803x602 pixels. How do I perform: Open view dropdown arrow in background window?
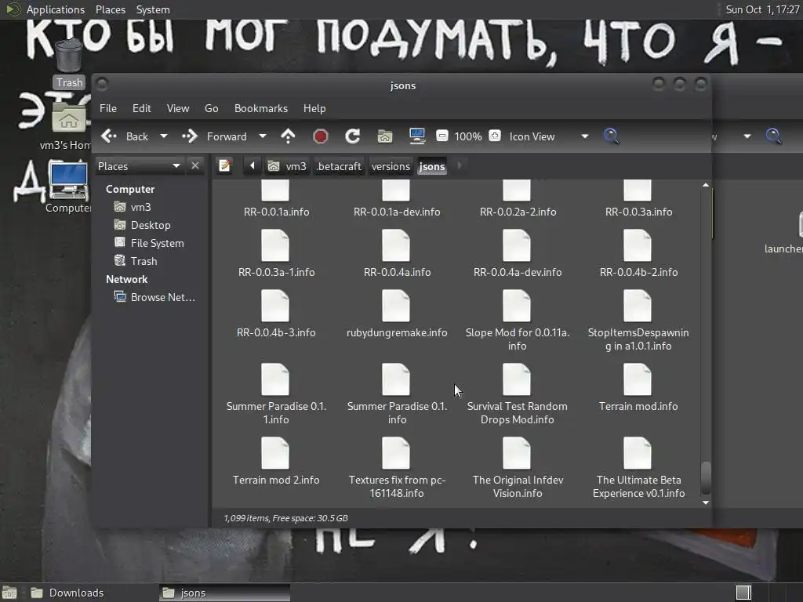[747, 136]
